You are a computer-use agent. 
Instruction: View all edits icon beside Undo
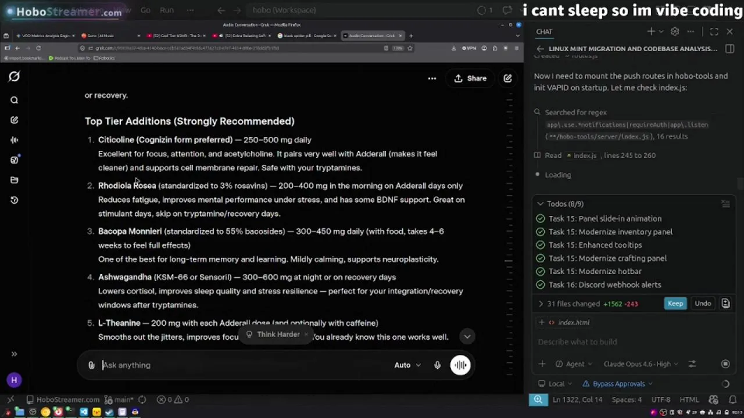pos(725,304)
